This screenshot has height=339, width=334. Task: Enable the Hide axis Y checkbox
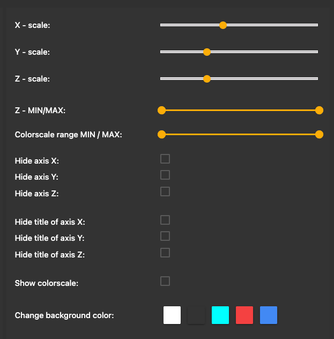[x=165, y=175]
